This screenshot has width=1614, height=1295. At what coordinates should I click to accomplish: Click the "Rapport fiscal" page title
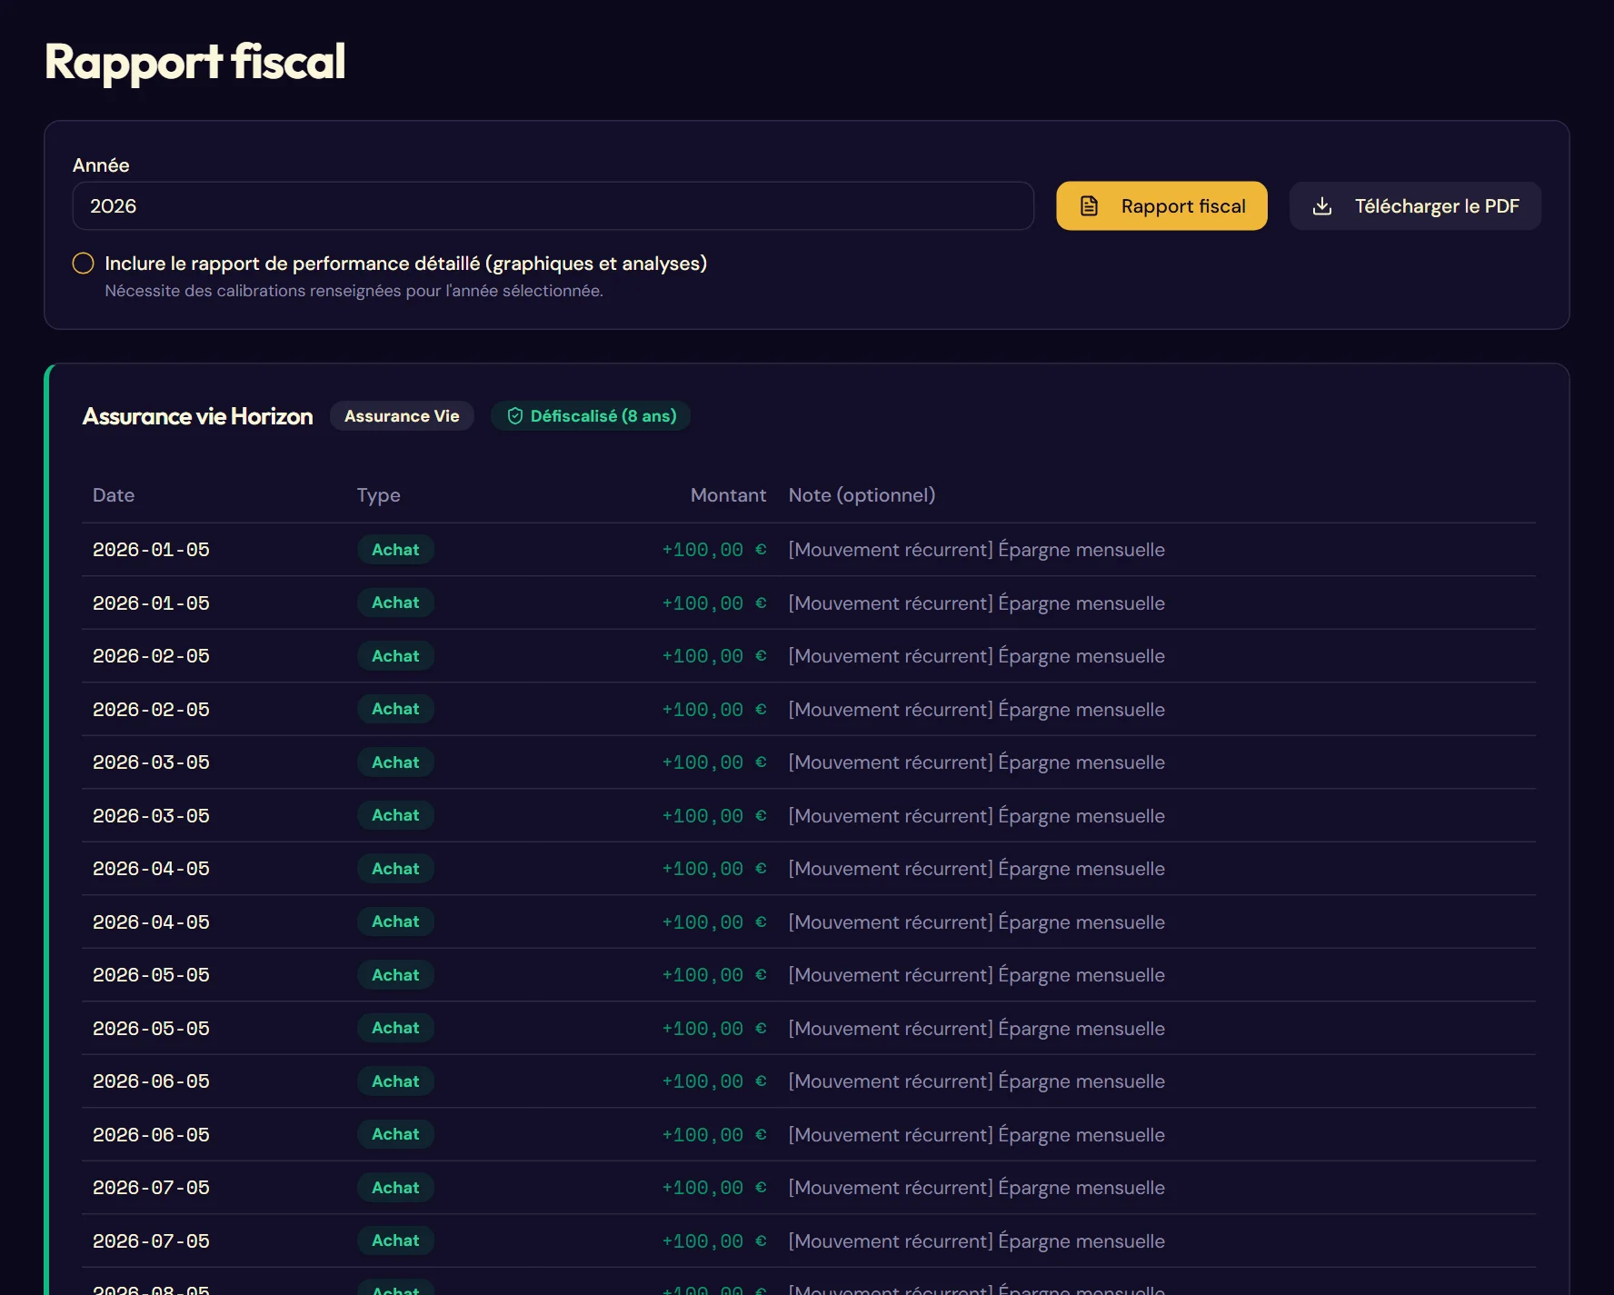click(194, 63)
